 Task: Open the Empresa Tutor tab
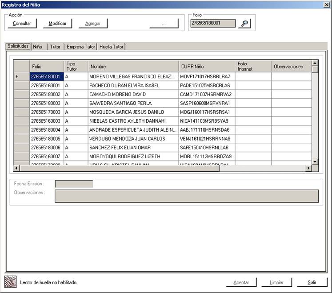[81, 47]
